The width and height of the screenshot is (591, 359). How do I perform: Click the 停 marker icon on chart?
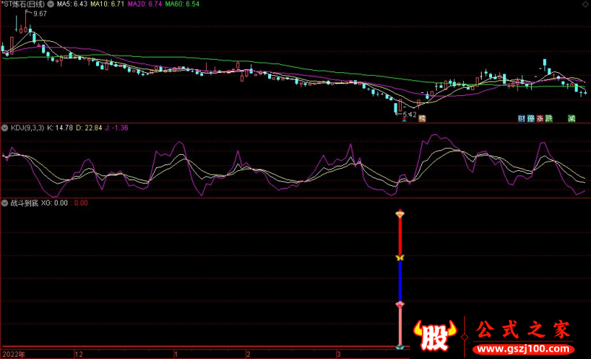coord(530,118)
